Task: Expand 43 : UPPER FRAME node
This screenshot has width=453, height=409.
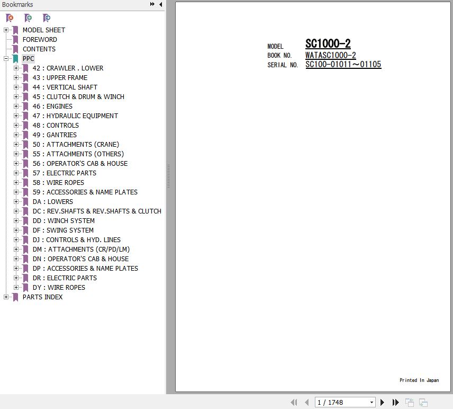Action: (16, 77)
